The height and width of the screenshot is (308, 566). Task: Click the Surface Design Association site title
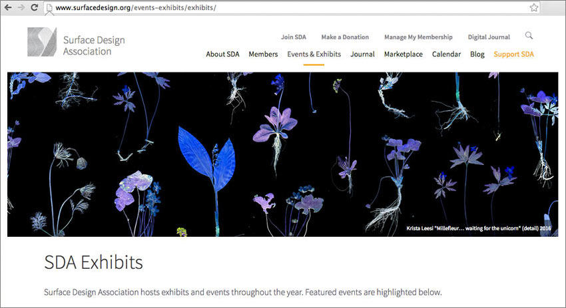[94, 45]
